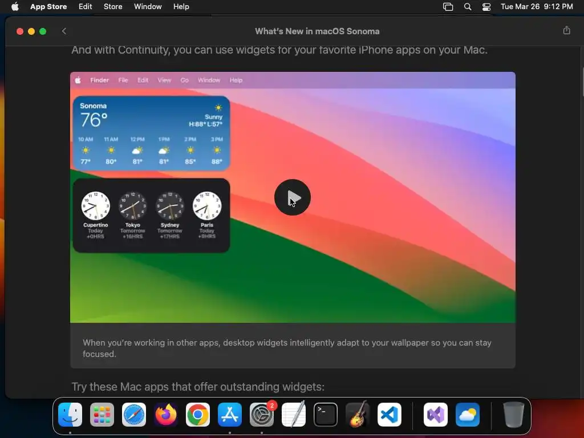Open Launchpad from the Dock
This screenshot has width=584, height=438.
click(x=102, y=415)
